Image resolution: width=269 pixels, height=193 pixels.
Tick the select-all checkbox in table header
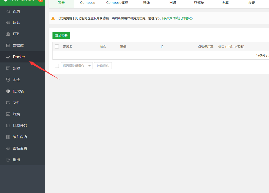coord(57,46)
